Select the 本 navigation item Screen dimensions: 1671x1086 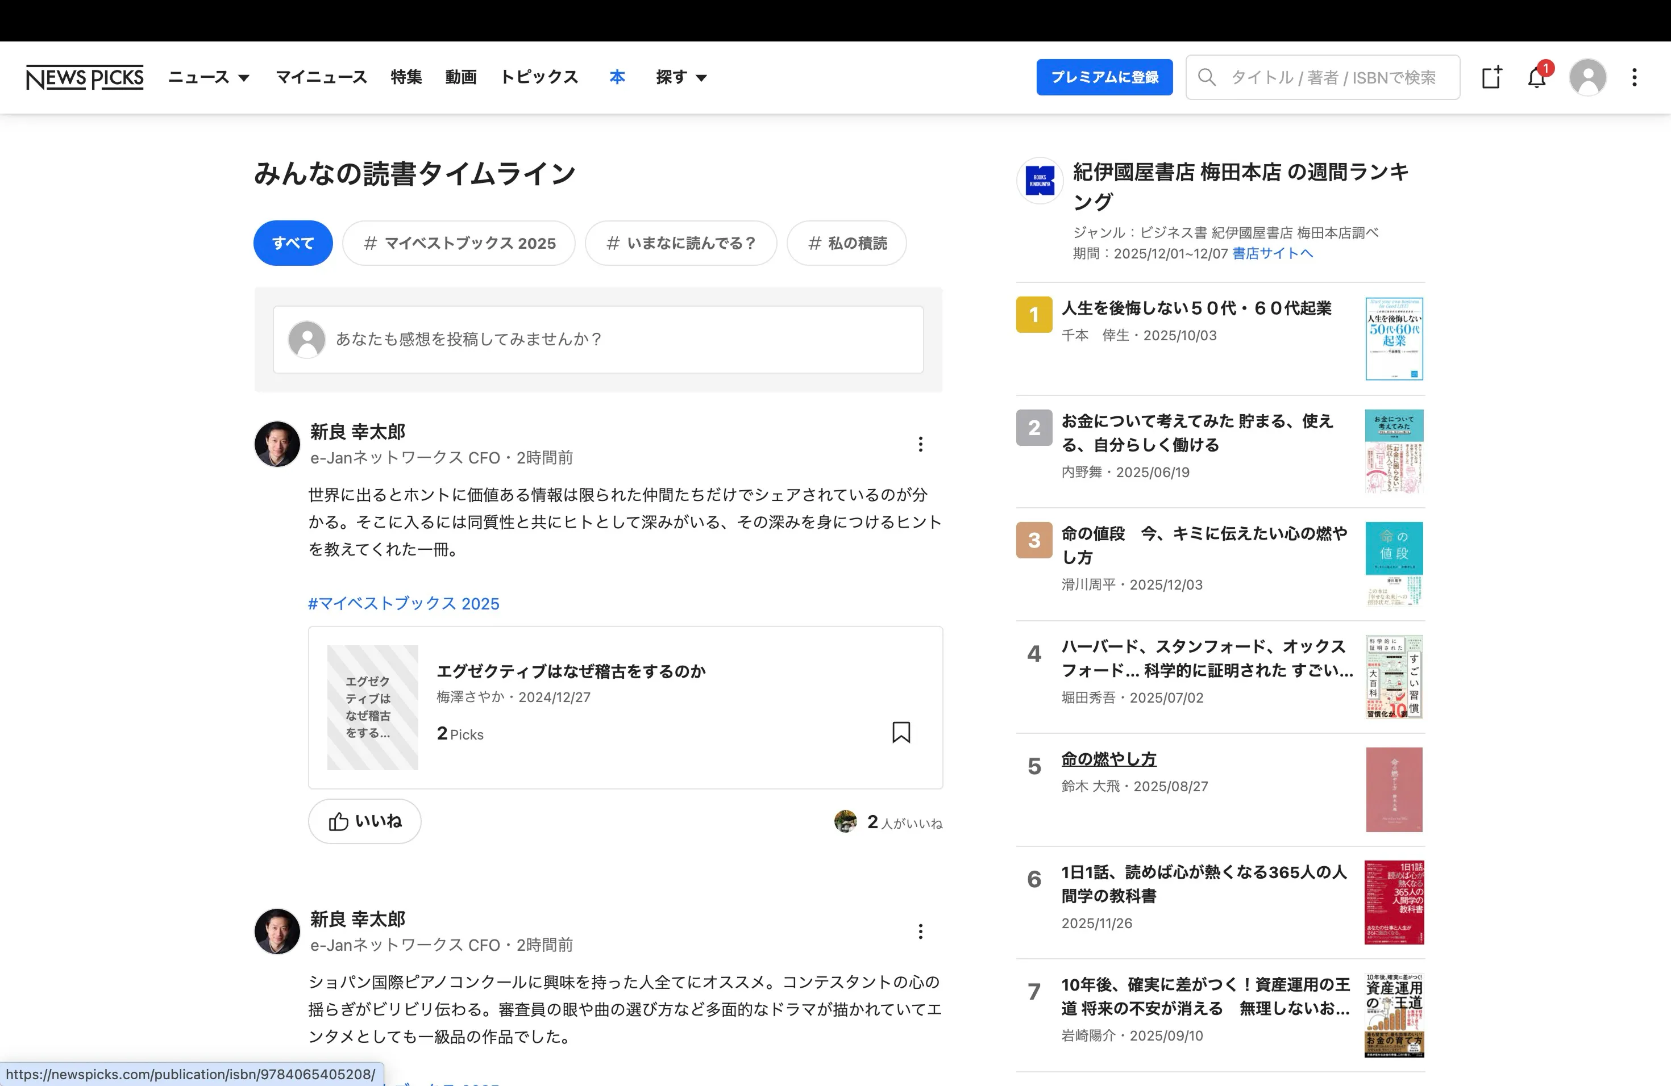[617, 77]
